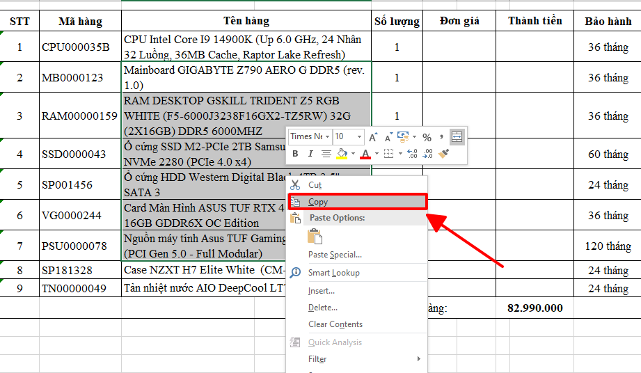Click cell PSU0000078
Viewport: 641px width, 373px height.
click(x=80, y=246)
